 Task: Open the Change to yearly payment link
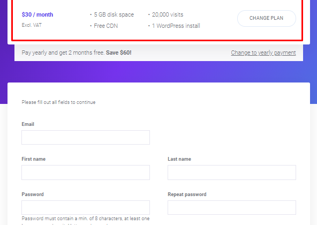click(263, 52)
